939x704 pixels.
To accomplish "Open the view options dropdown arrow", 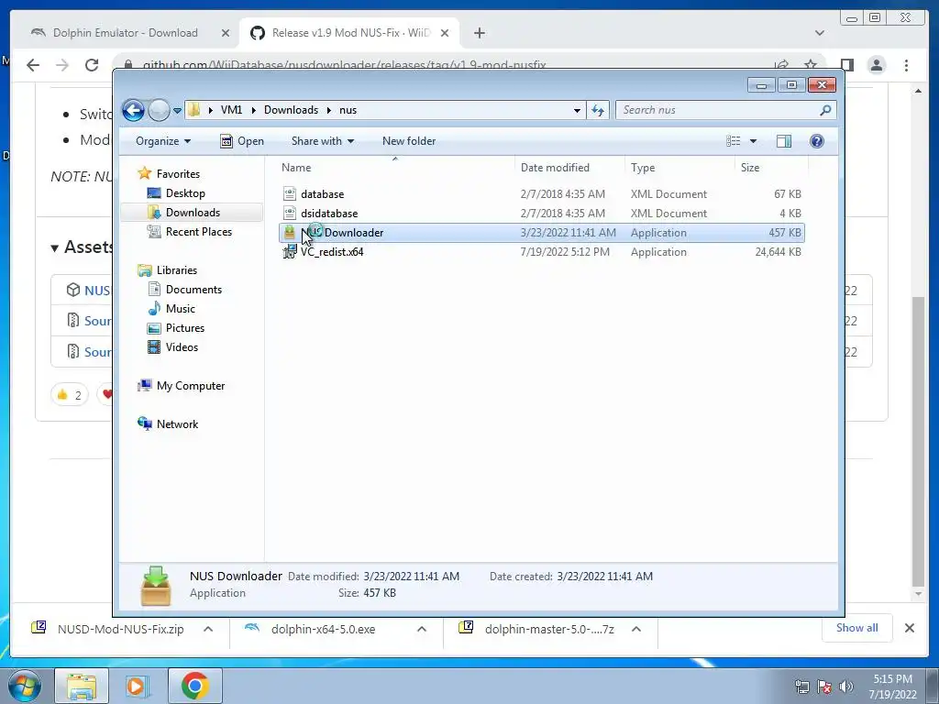I will point(754,141).
